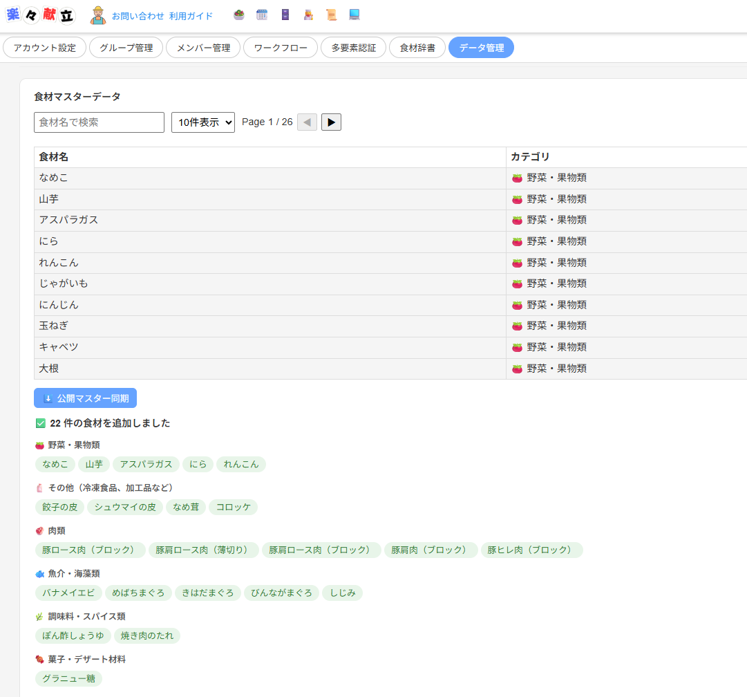
Task: Click the previous page arrow
Action: tap(308, 122)
